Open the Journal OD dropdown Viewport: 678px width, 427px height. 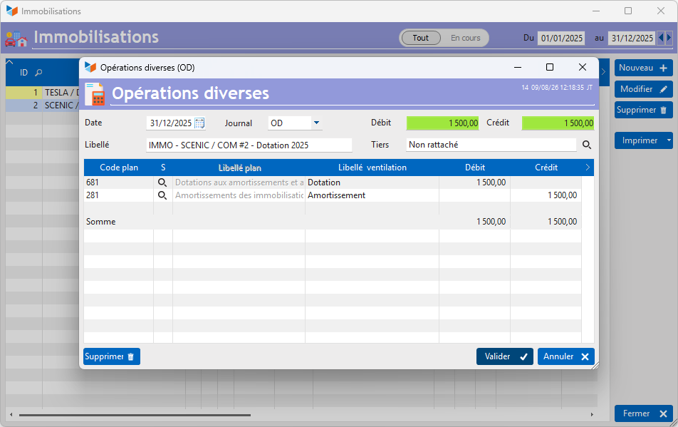316,123
